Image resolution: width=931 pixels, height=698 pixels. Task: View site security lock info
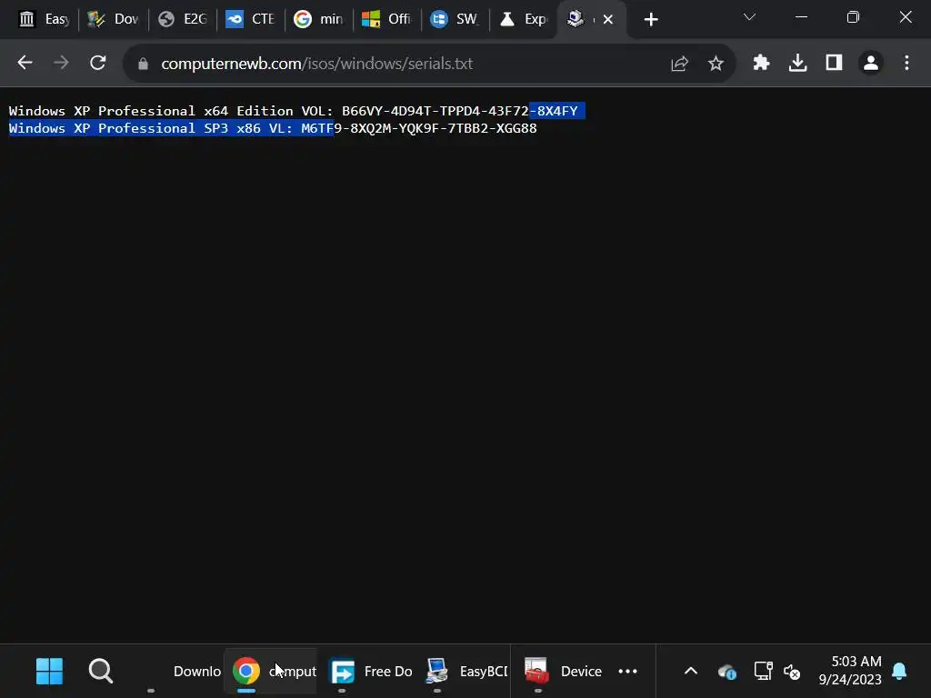143,64
